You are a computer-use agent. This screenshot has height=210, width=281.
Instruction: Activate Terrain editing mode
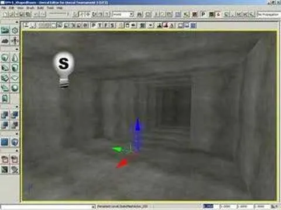coord(5,40)
